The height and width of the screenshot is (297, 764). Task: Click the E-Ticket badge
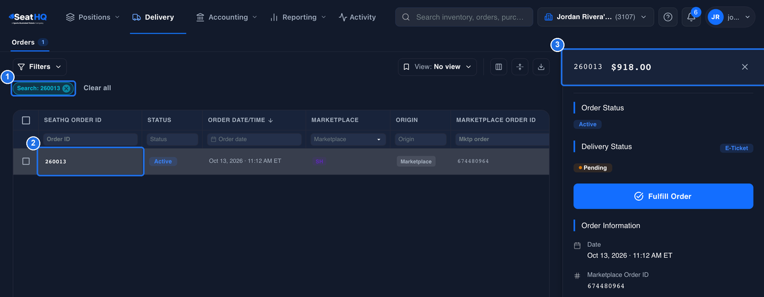(736, 148)
